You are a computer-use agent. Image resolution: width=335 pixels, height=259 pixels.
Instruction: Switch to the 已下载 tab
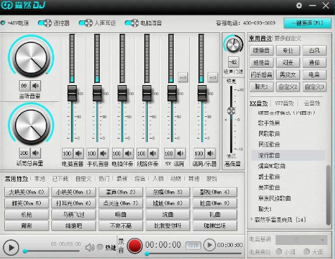[60, 179]
